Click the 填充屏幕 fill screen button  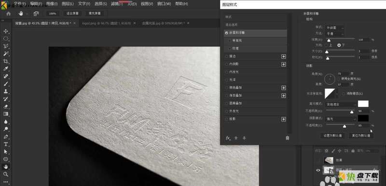pos(95,13)
